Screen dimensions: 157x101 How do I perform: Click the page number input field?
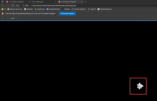coord(8,18)
